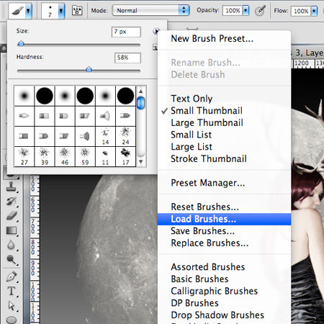Click the Hardness field showing 58%
This screenshot has width=324, height=324.
click(127, 58)
